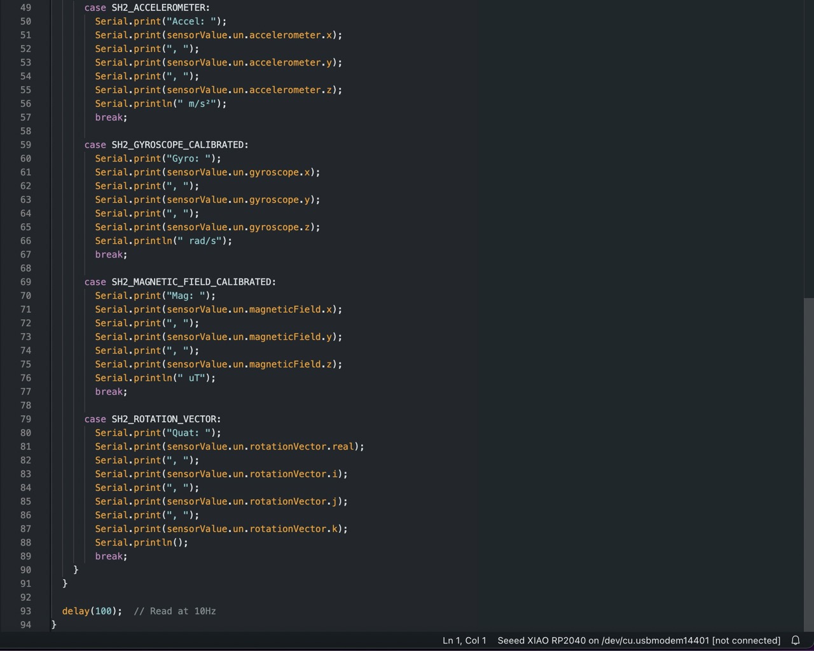Click sensorValue.un.accelerometer.x print line
This screenshot has height=651, width=814.
pos(219,35)
